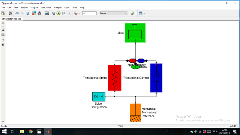Select the Zoom tool in left palette
240x135 pixels.
pyautogui.click(x=3, y=30)
